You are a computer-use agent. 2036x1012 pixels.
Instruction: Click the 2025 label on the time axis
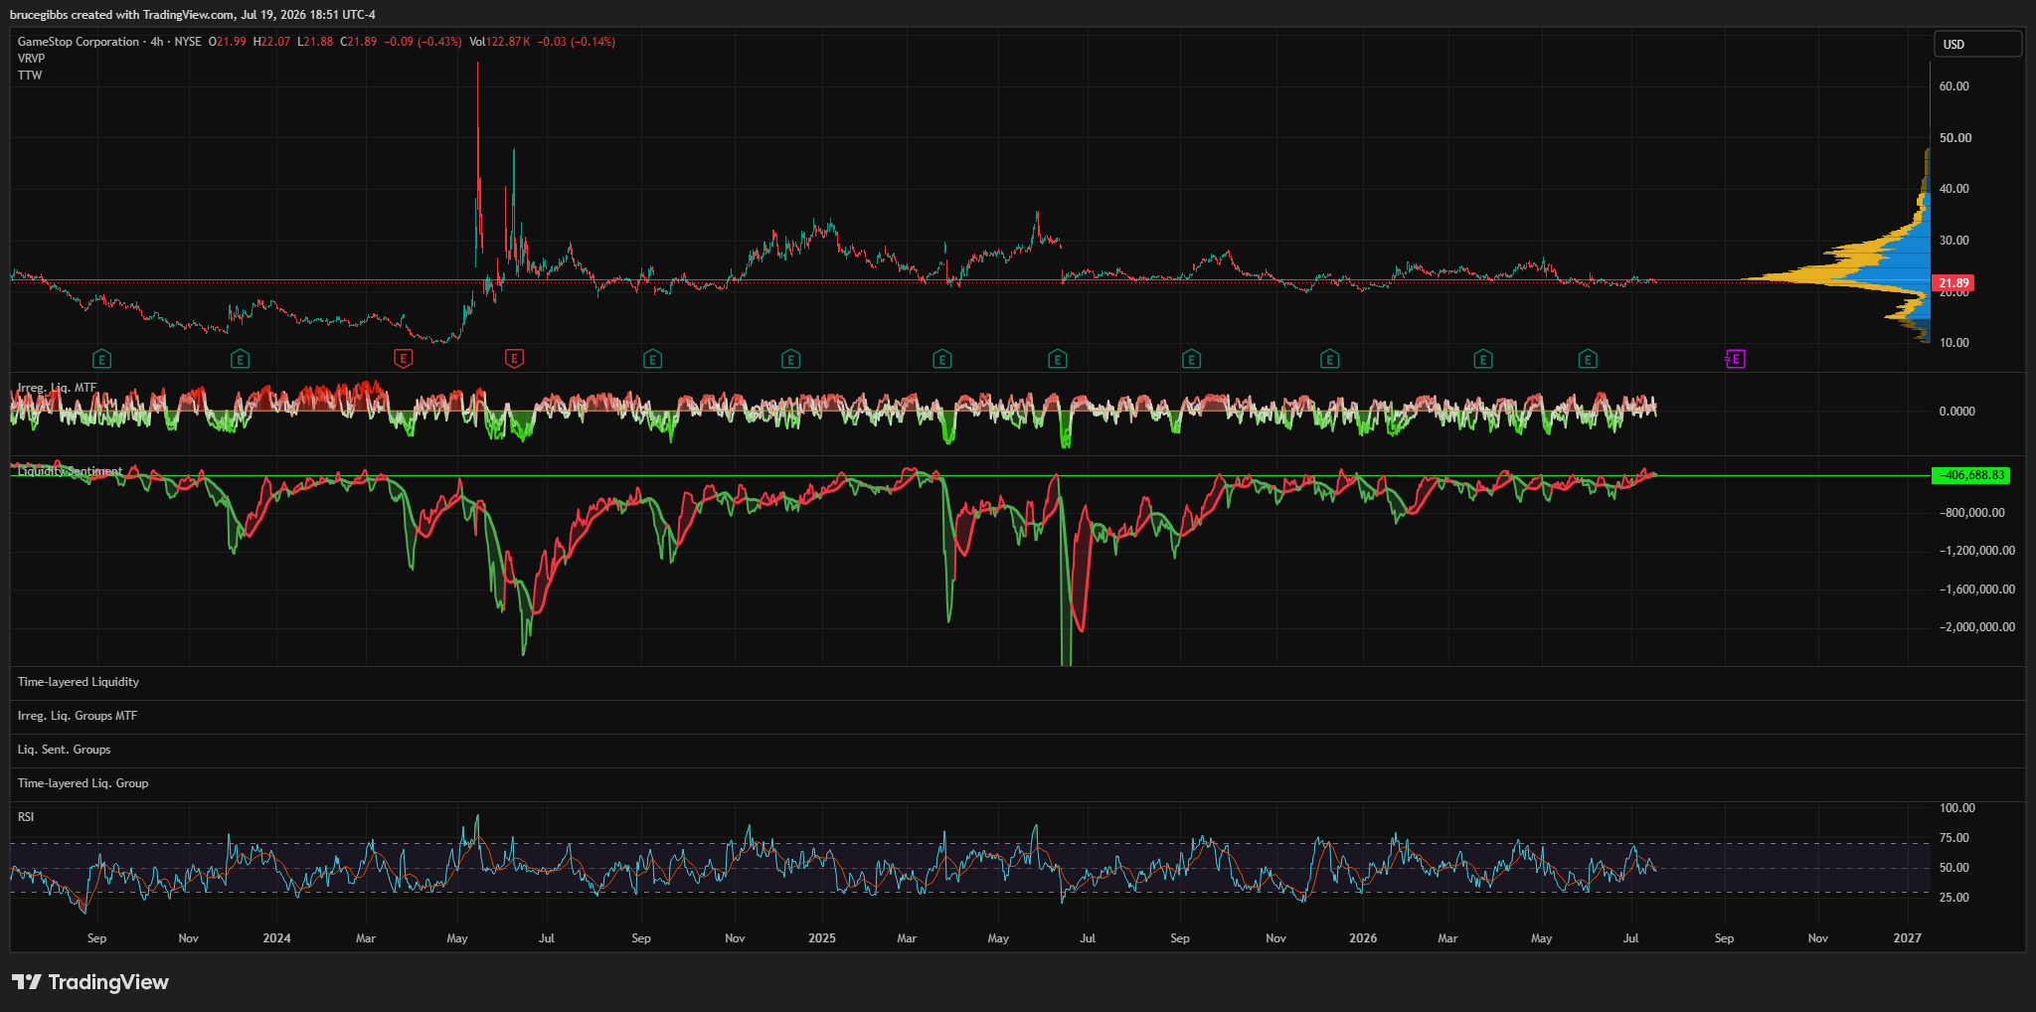pos(822,938)
